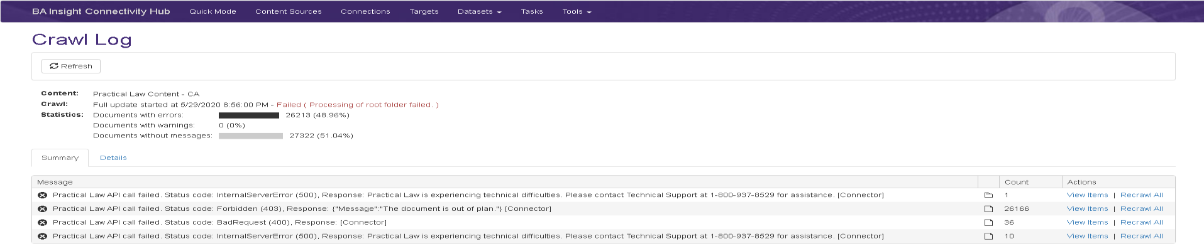Recrawl All for the BadRequest (400) row
The height and width of the screenshot is (251, 1204).
click(1142, 223)
